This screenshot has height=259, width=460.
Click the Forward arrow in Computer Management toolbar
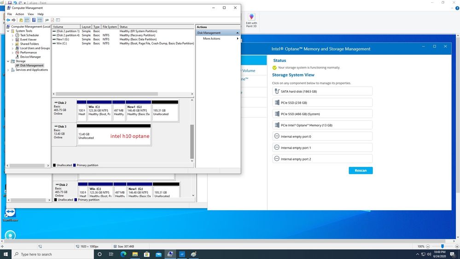(13, 20)
